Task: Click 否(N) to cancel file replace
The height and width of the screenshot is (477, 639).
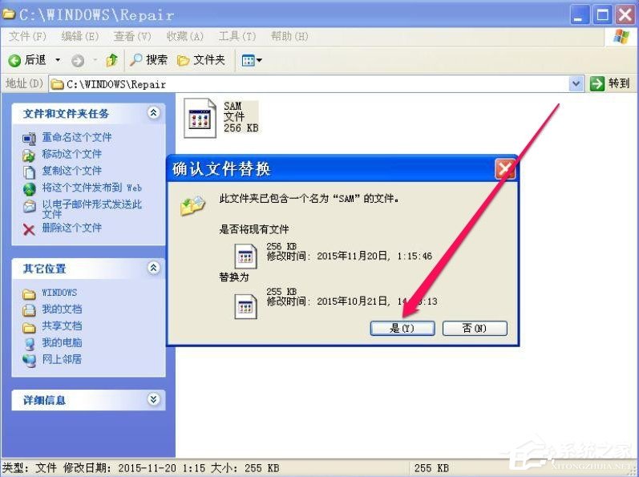Action: click(x=475, y=328)
